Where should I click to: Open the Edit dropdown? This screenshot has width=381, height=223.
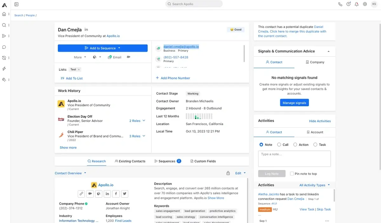(x=240, y=173)
